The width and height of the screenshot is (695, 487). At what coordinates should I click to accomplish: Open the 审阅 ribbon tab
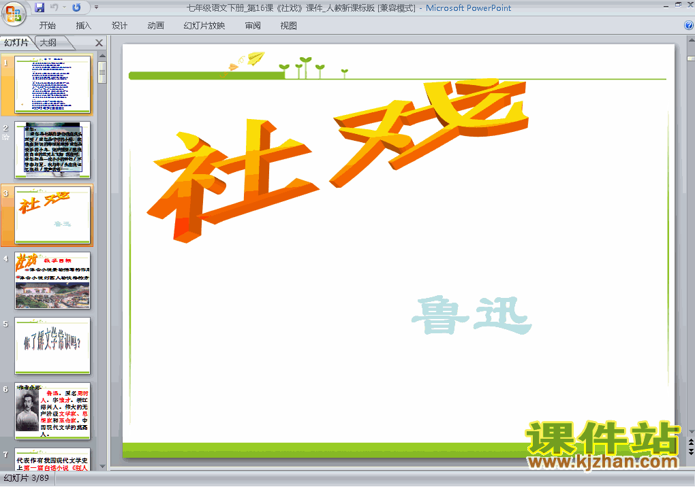point(253,26)
